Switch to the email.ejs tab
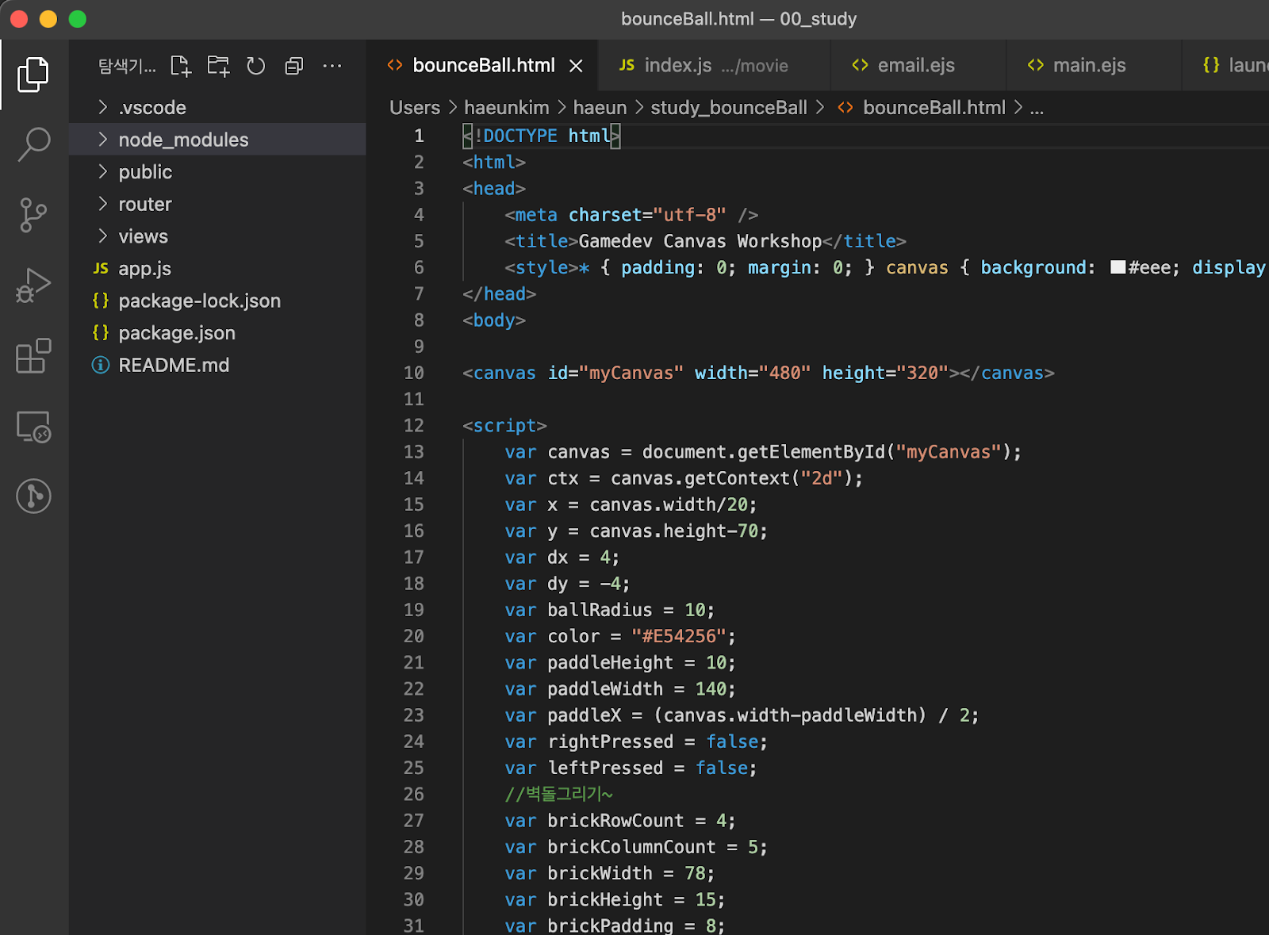 point(918,65)
